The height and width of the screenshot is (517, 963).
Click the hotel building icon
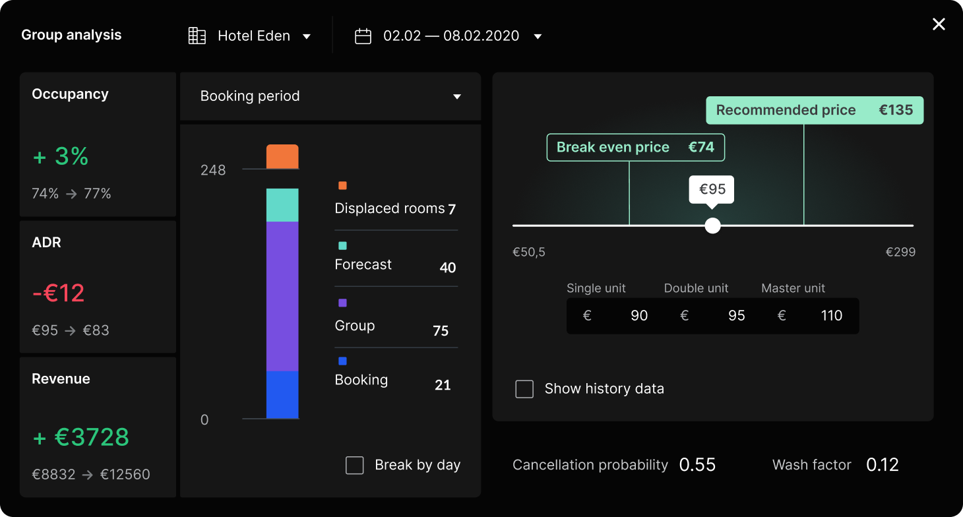(197, 36)
